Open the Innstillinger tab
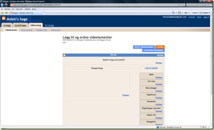This screenshot has height=130, width=214. coord(21,25)
